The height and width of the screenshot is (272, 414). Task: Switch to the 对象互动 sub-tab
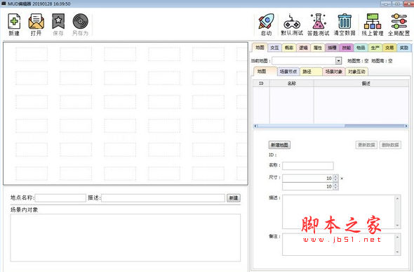tap(356, 72)
